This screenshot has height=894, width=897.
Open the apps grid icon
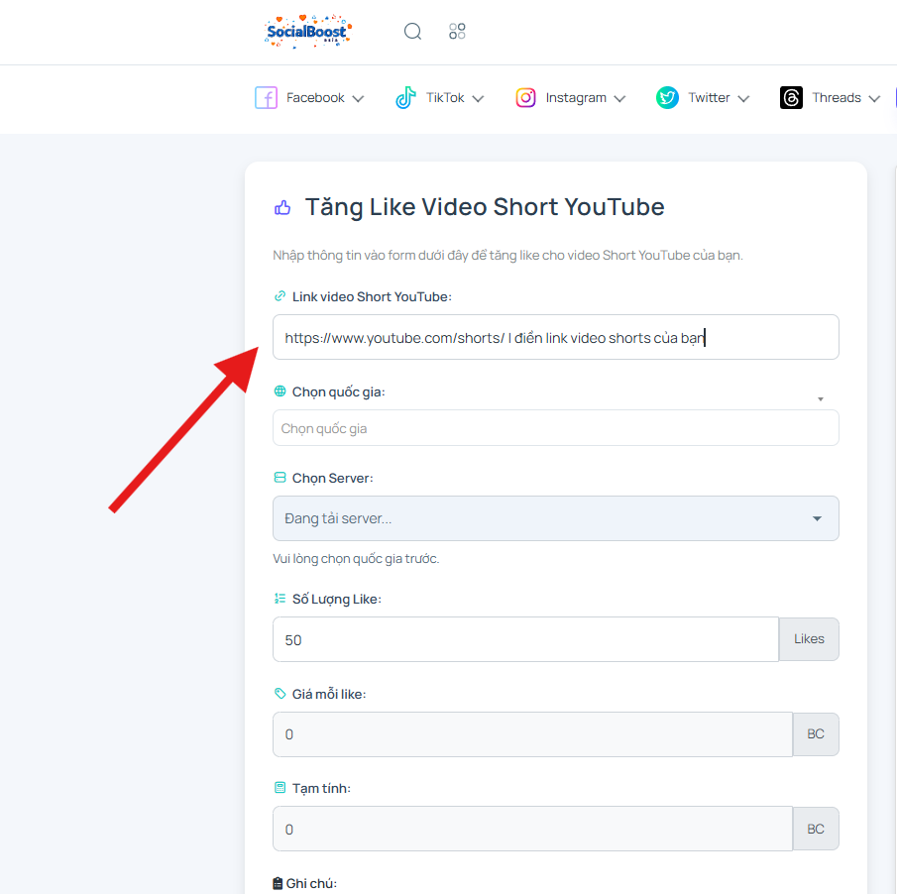(x=457, y=31)
